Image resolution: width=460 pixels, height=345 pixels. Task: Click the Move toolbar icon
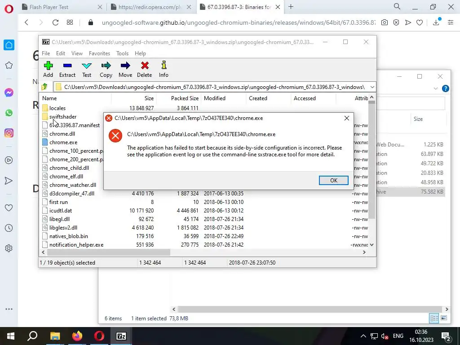pos(125,66)
